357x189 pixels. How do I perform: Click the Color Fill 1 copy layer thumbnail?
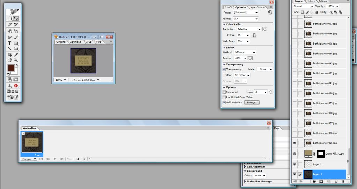coord(308,153)
